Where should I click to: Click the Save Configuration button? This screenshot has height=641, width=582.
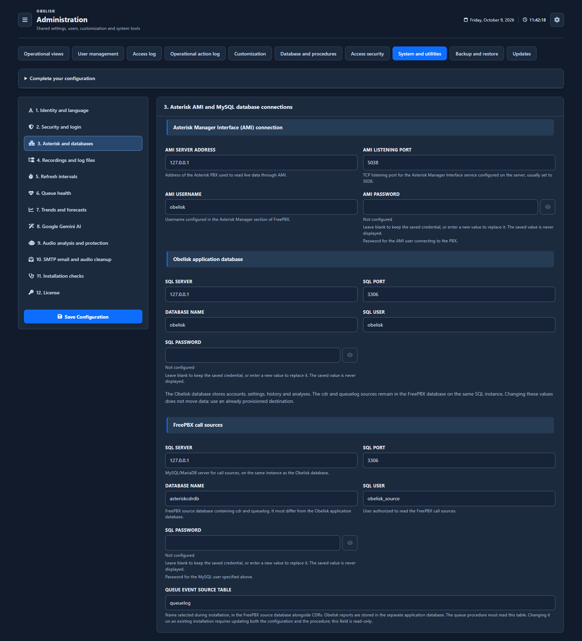click(83, 317)
